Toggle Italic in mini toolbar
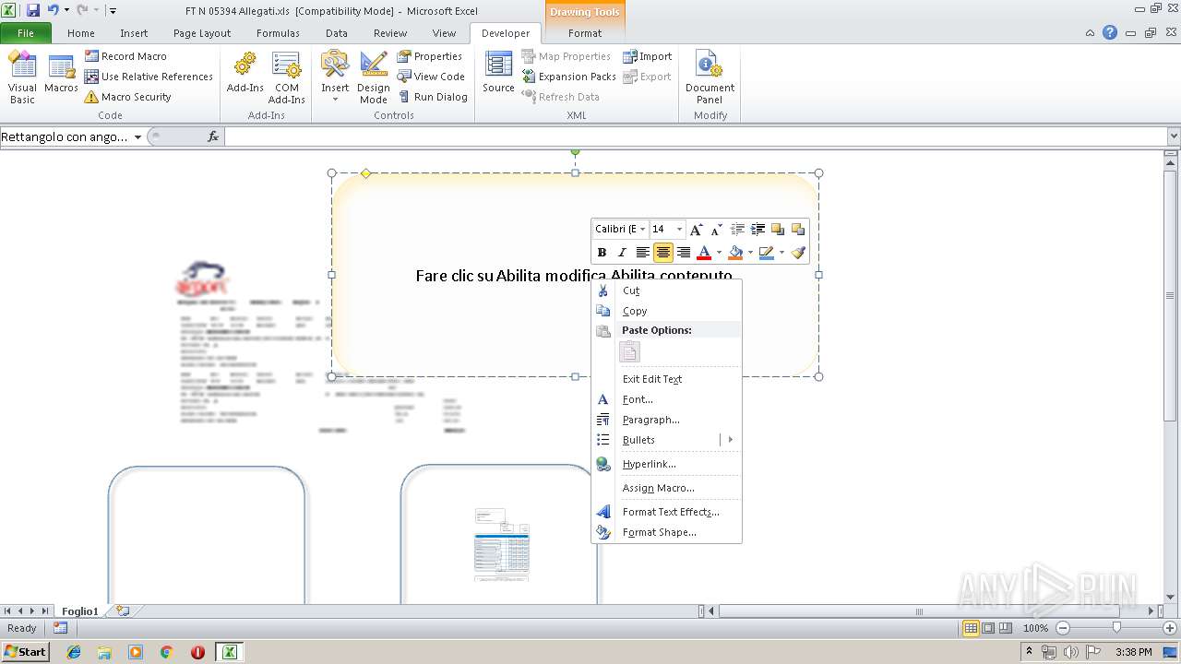This screenshot has height=664, width=1181. pos(623,252)
